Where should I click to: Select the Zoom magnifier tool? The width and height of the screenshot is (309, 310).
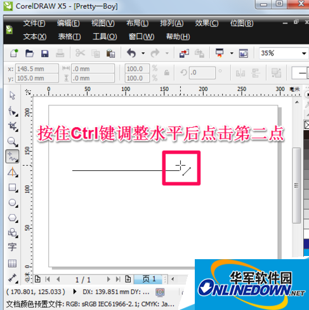point(13,142)
